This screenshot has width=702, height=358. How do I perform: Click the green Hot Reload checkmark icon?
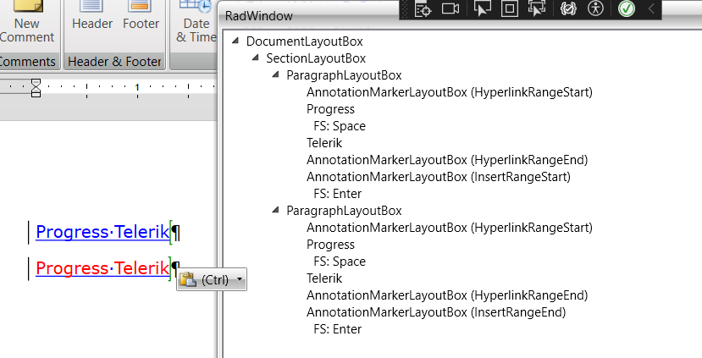click(x=627, y=8)
